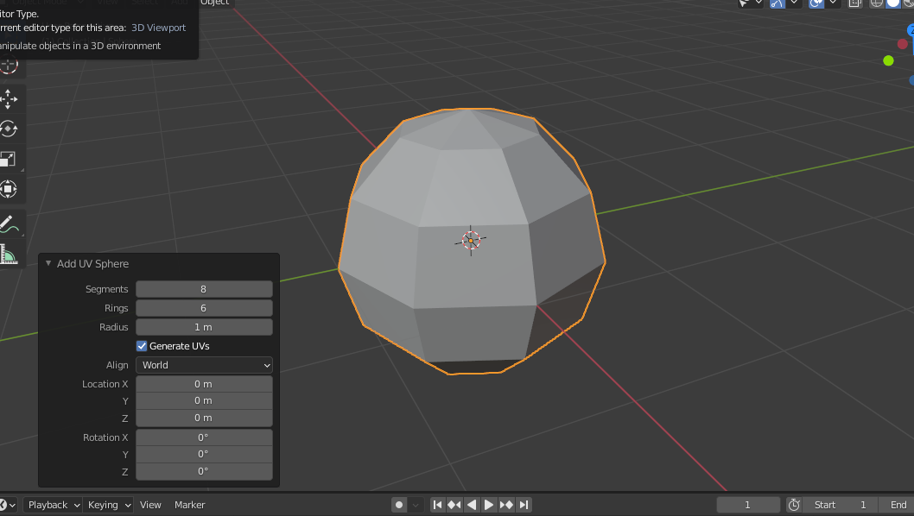The image size is (914, 516).
Task: Click the 3D cursor at sphere center
Action: [471, 240]
